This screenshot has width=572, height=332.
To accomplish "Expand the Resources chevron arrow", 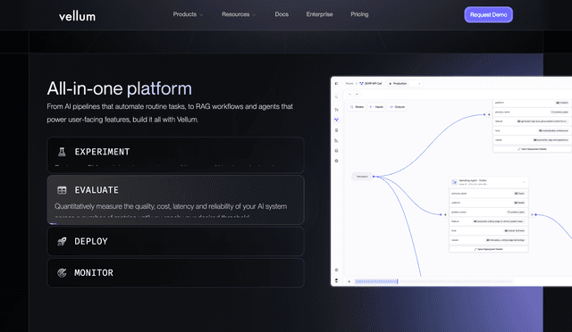I will (254, 15).
